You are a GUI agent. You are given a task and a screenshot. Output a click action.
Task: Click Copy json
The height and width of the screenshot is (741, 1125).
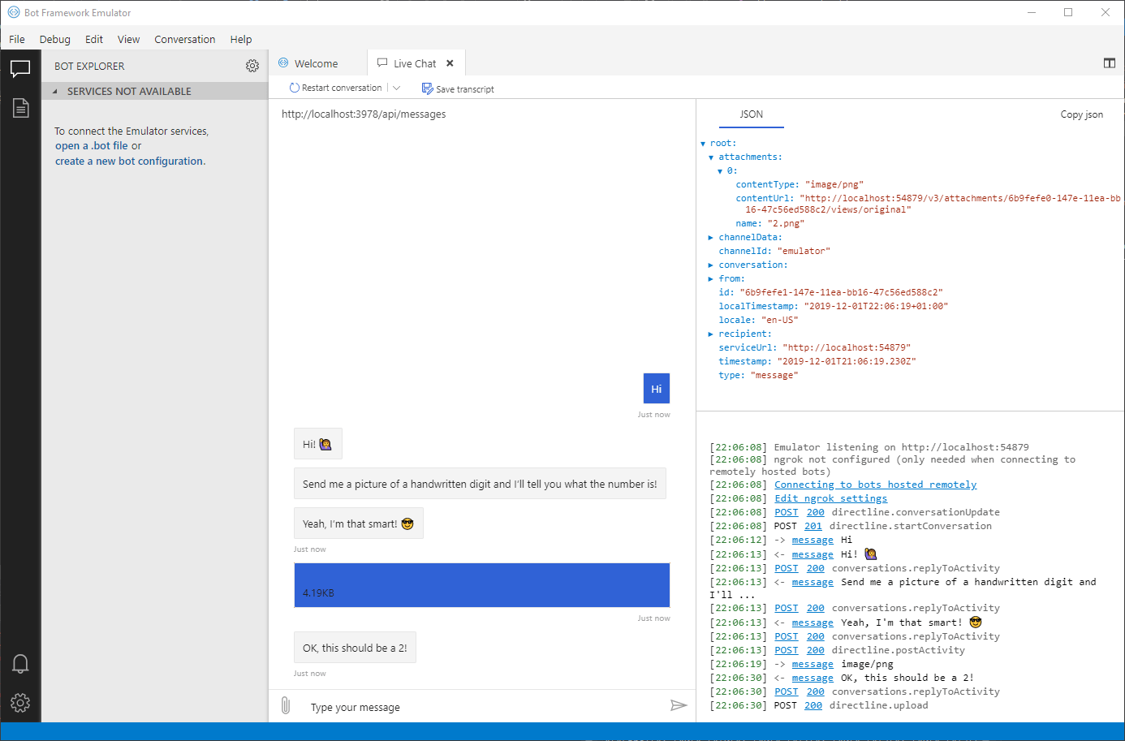click(x=1082, y=114)
